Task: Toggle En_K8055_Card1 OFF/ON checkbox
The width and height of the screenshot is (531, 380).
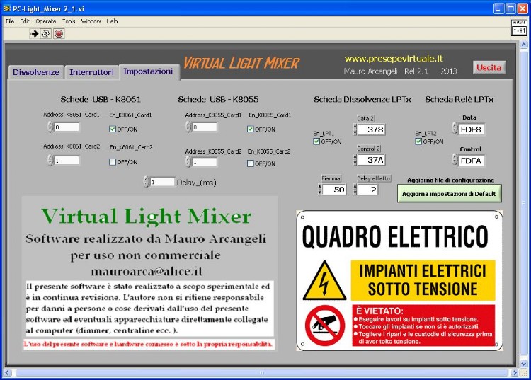Action: [251, 129]
